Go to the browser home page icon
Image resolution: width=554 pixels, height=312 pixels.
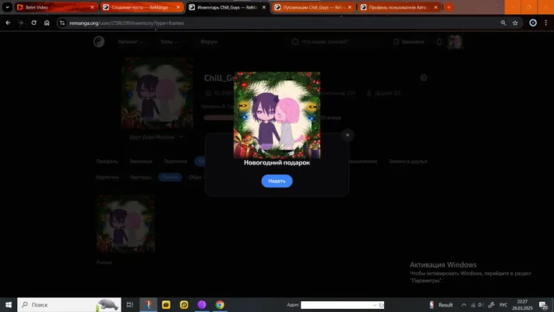47,23
